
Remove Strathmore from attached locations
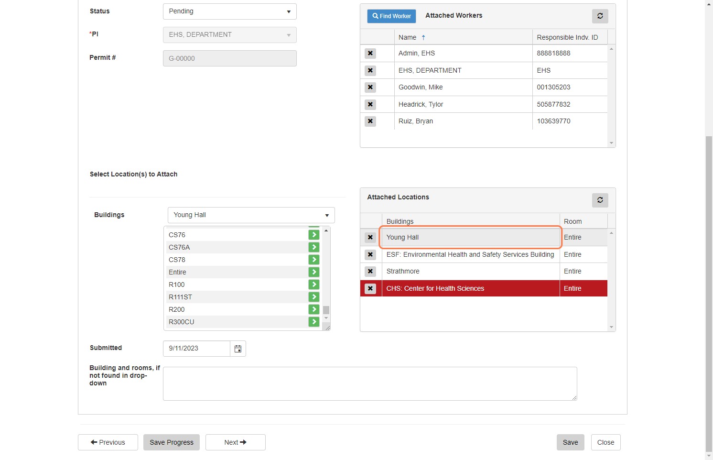(370, 272)
